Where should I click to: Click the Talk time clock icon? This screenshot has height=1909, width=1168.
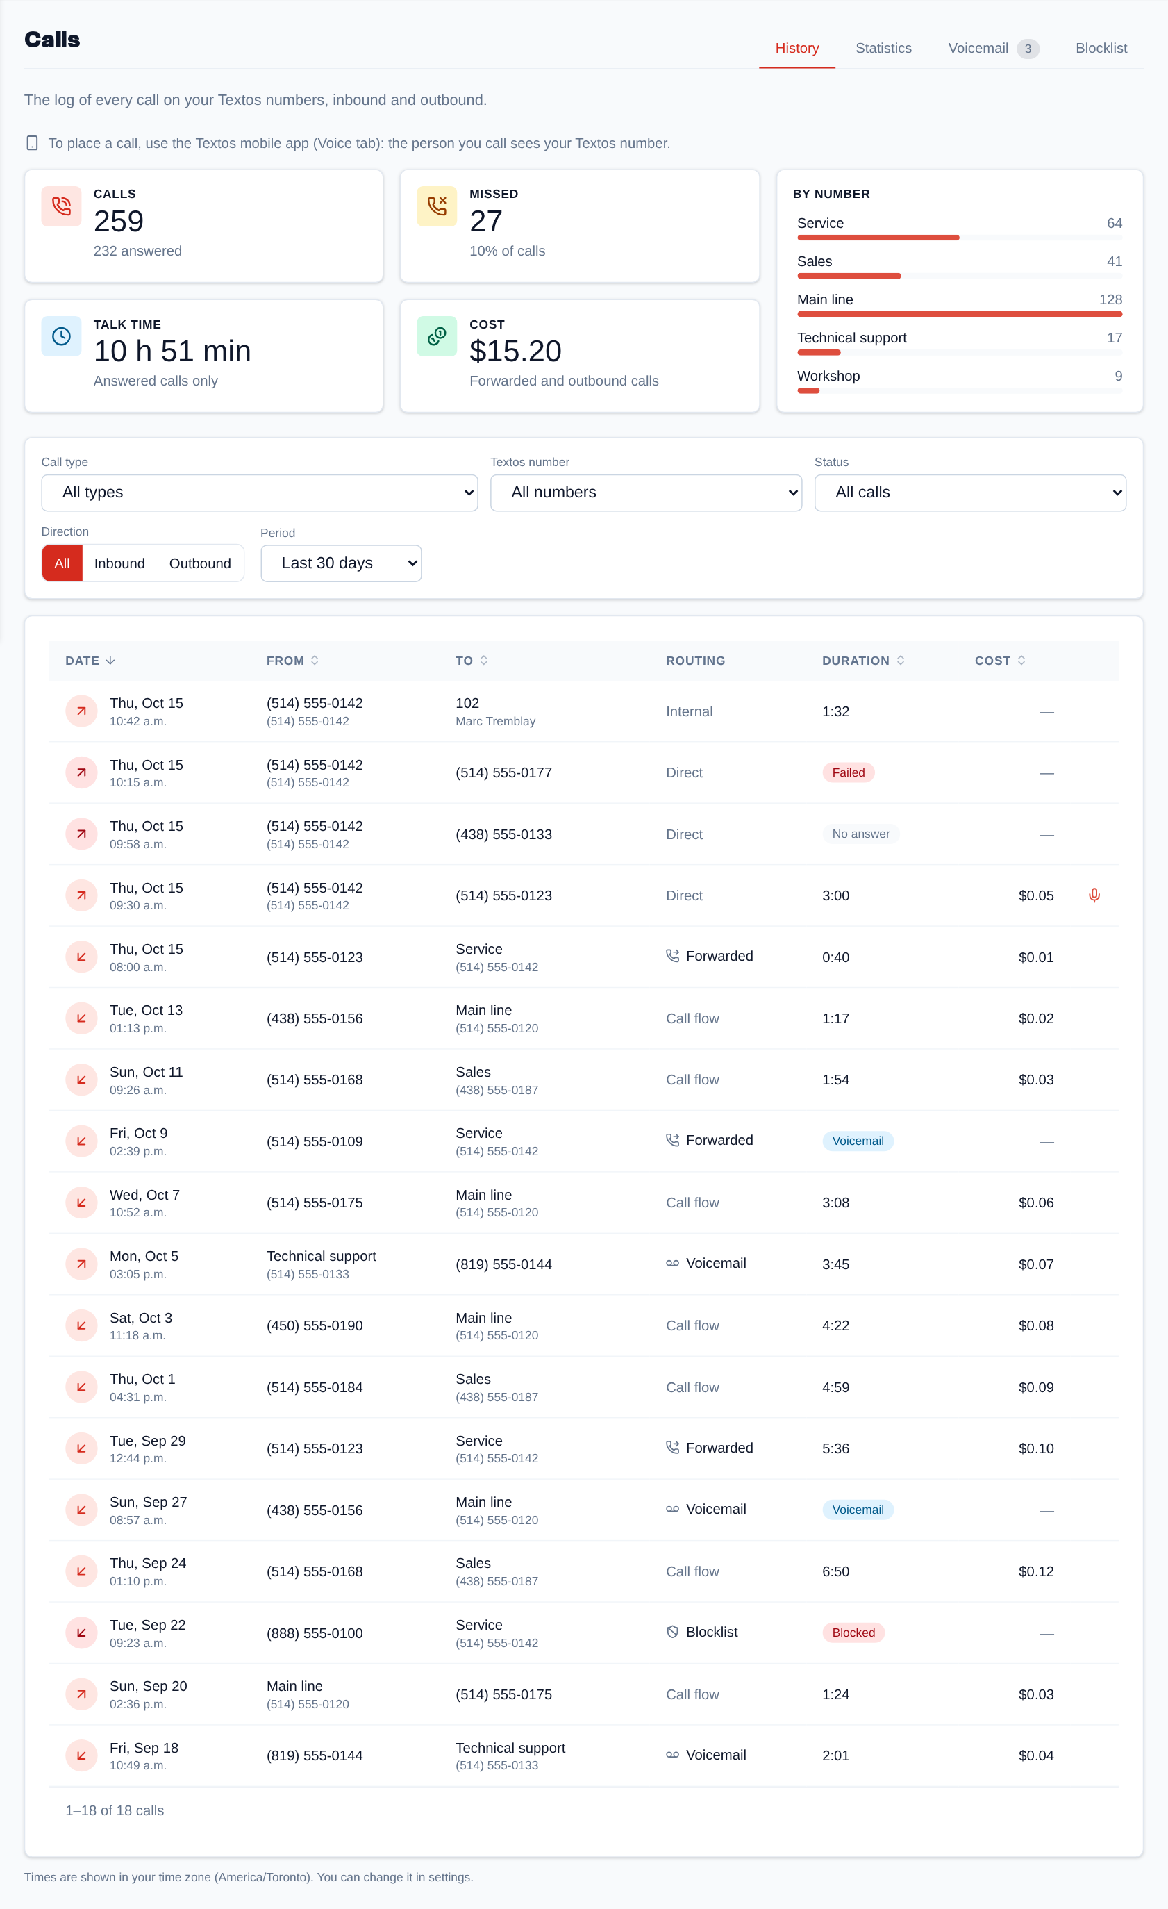coord(61,336)
